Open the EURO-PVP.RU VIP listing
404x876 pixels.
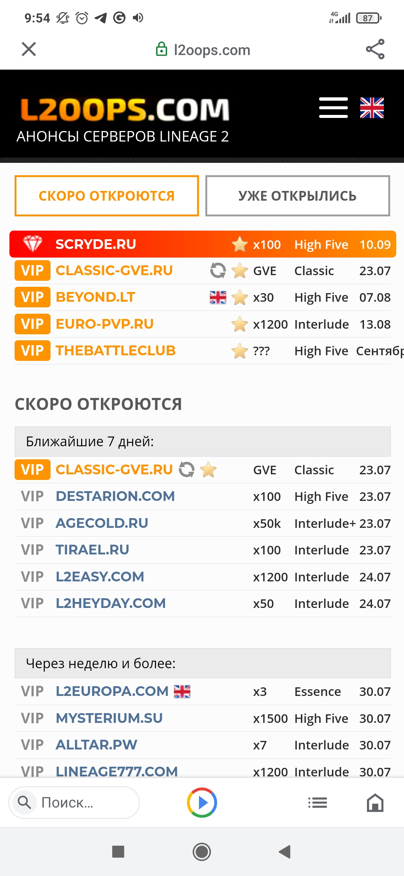pyautogui.click(x=105, y=324)
